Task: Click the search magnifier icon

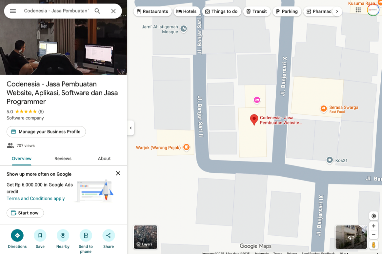Action: [x=97, y=11]
